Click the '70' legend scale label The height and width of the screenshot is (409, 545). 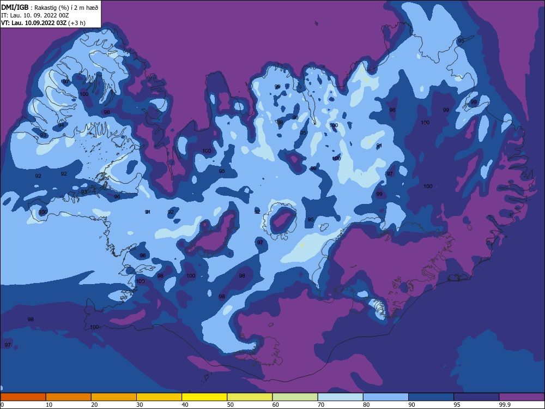[x=321, y=405]
